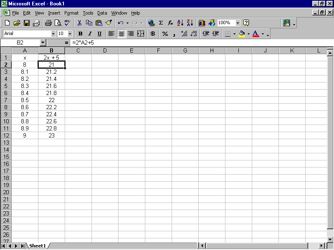
Task: Save the workbook with the floppy disk icon
Action: 27,23
